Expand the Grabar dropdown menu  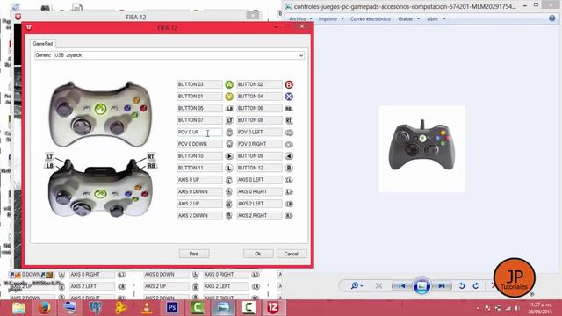(x=408, y=18)
